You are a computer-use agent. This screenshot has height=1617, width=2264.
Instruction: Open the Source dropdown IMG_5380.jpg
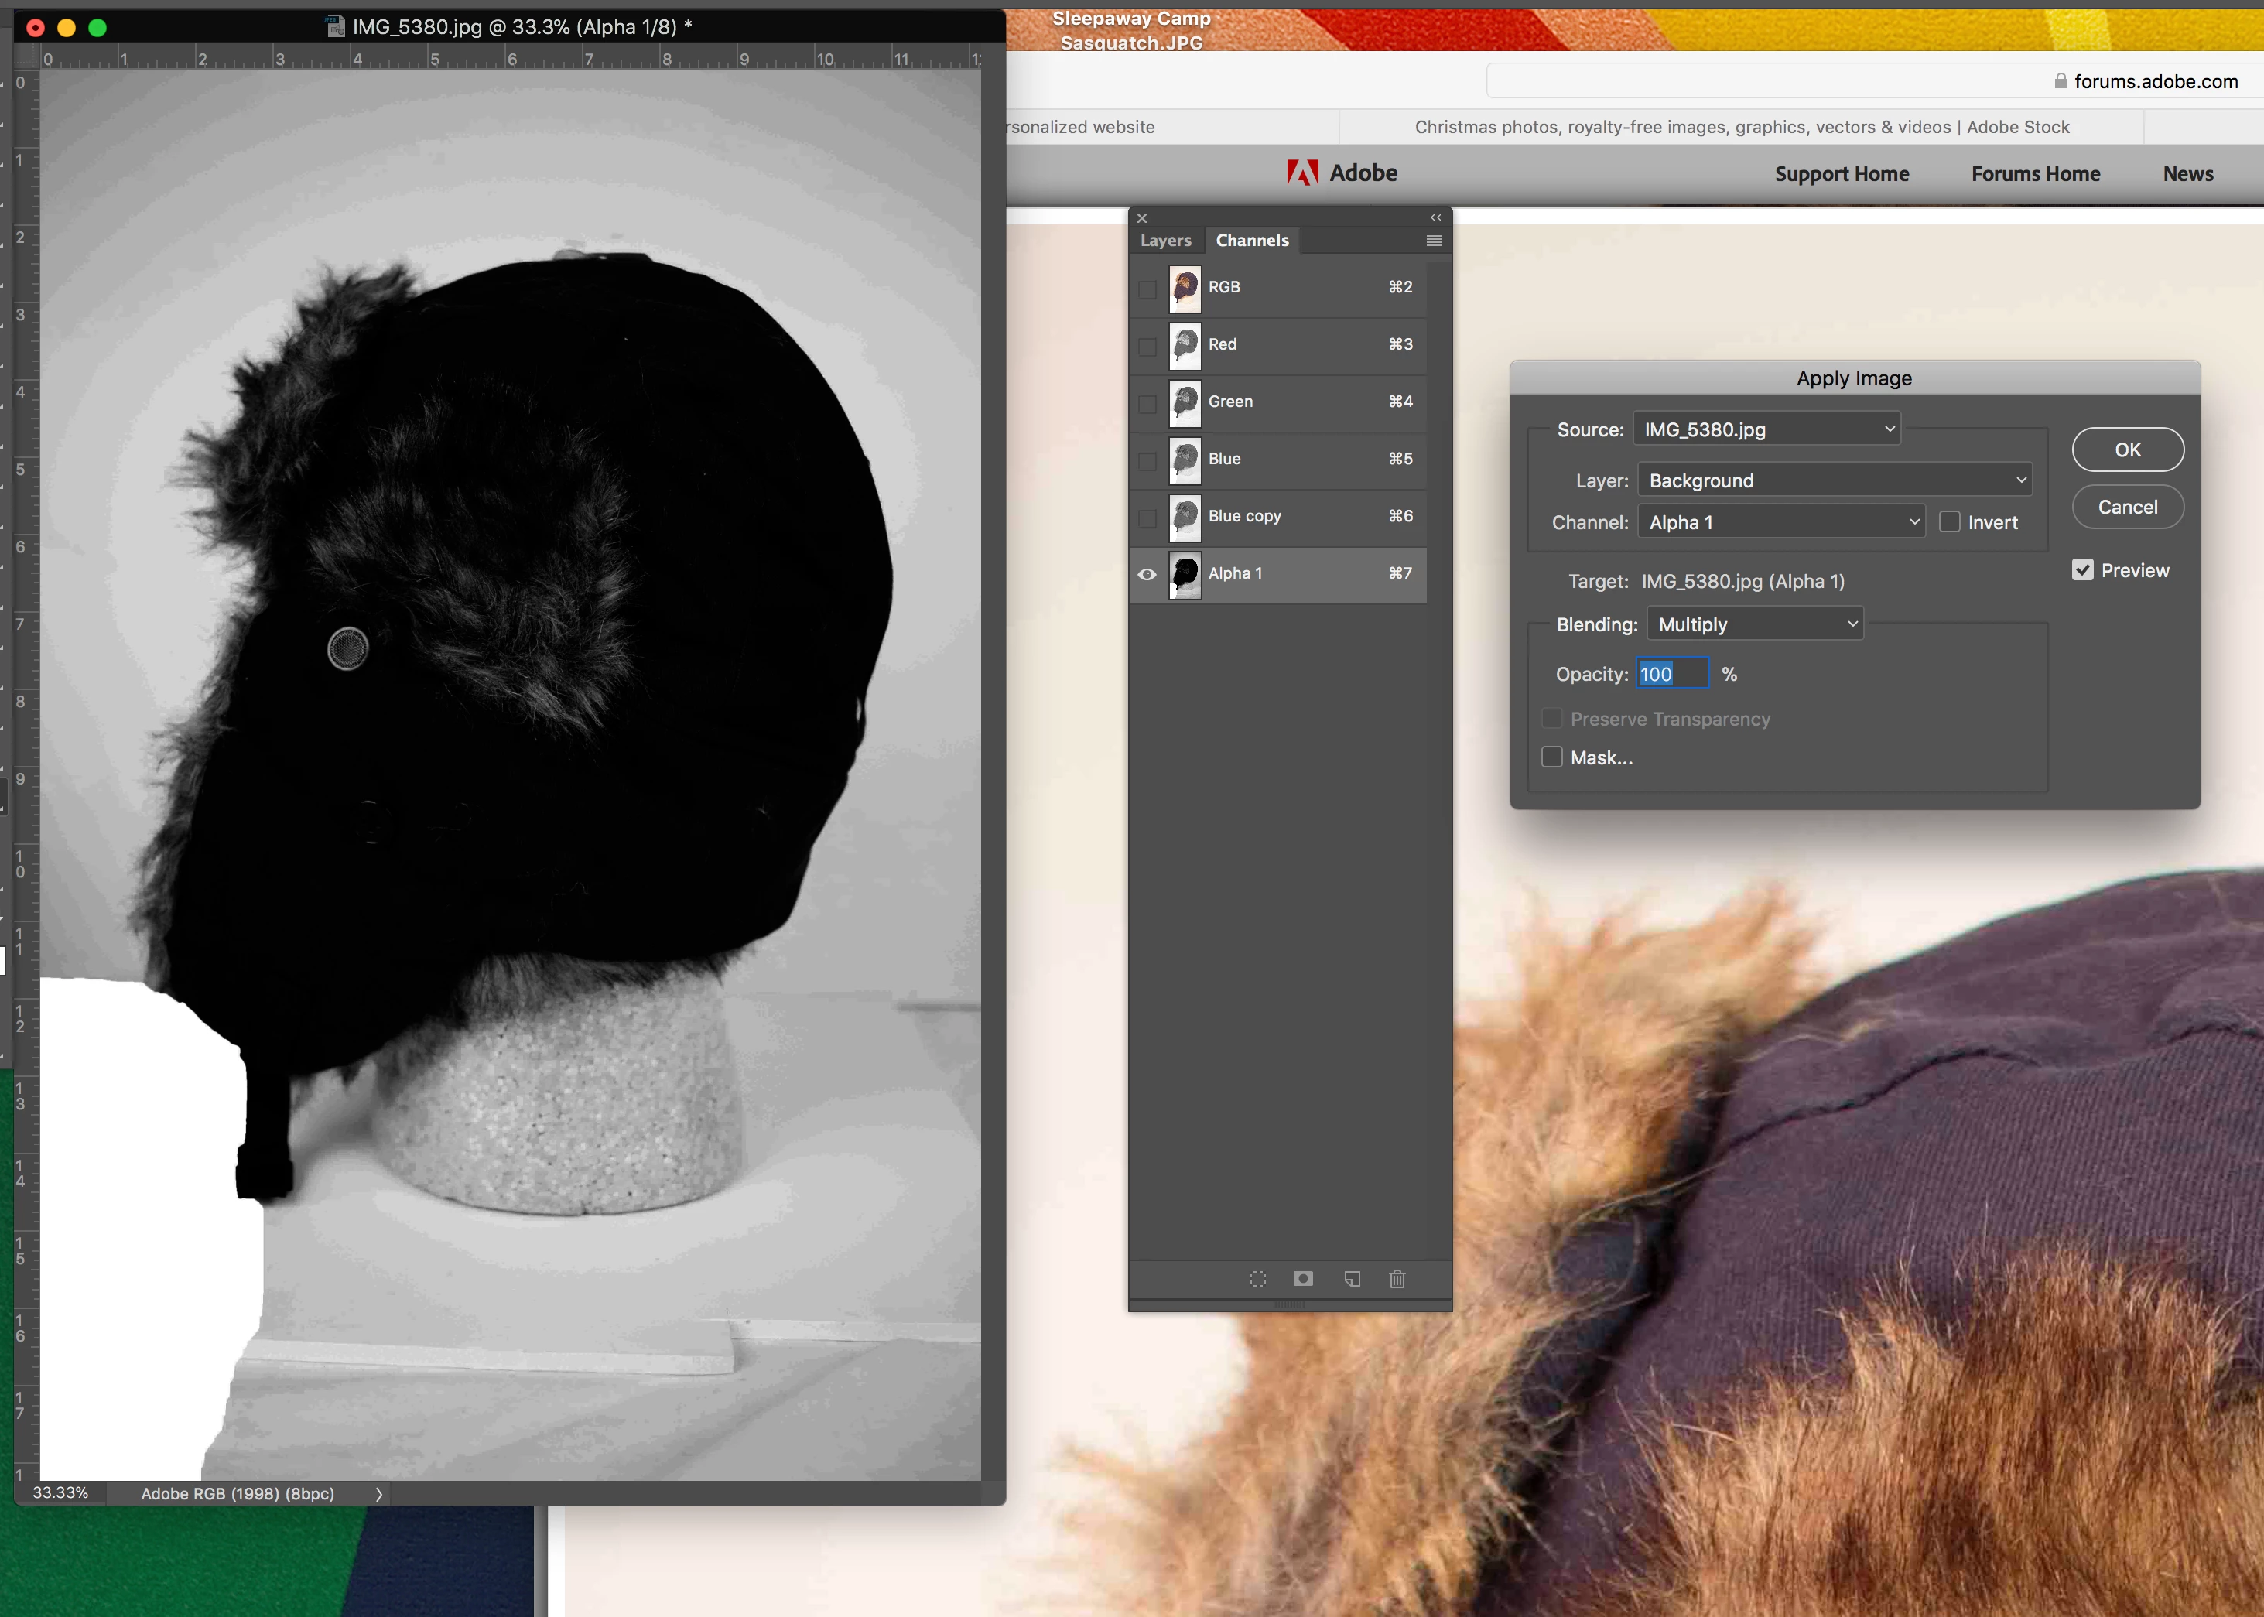pos(1767,429)
